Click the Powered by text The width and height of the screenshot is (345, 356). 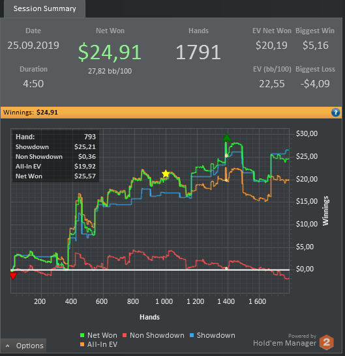tap(302, 336)
